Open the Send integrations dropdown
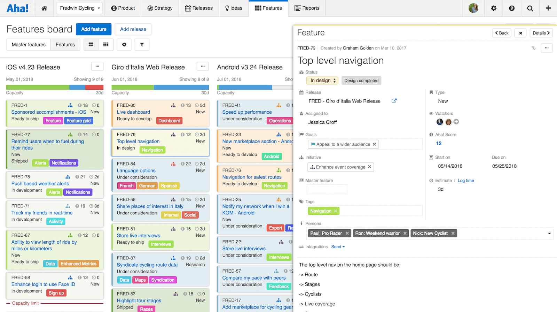The height and width of the screenshot is (312, 557). click(x=338, y=247)
